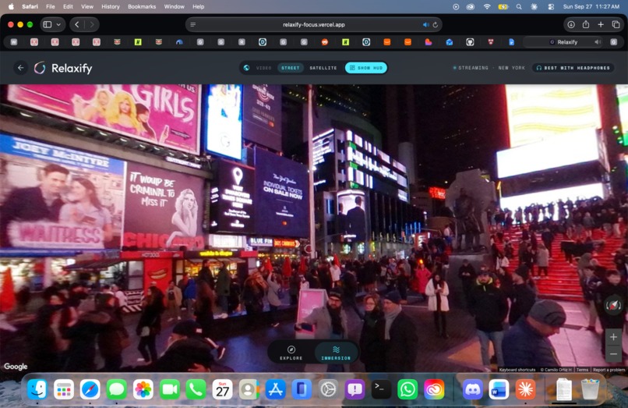Switch to the SATELLITE view mode
The height and width of the screenshot is (408, 628).
323,68
